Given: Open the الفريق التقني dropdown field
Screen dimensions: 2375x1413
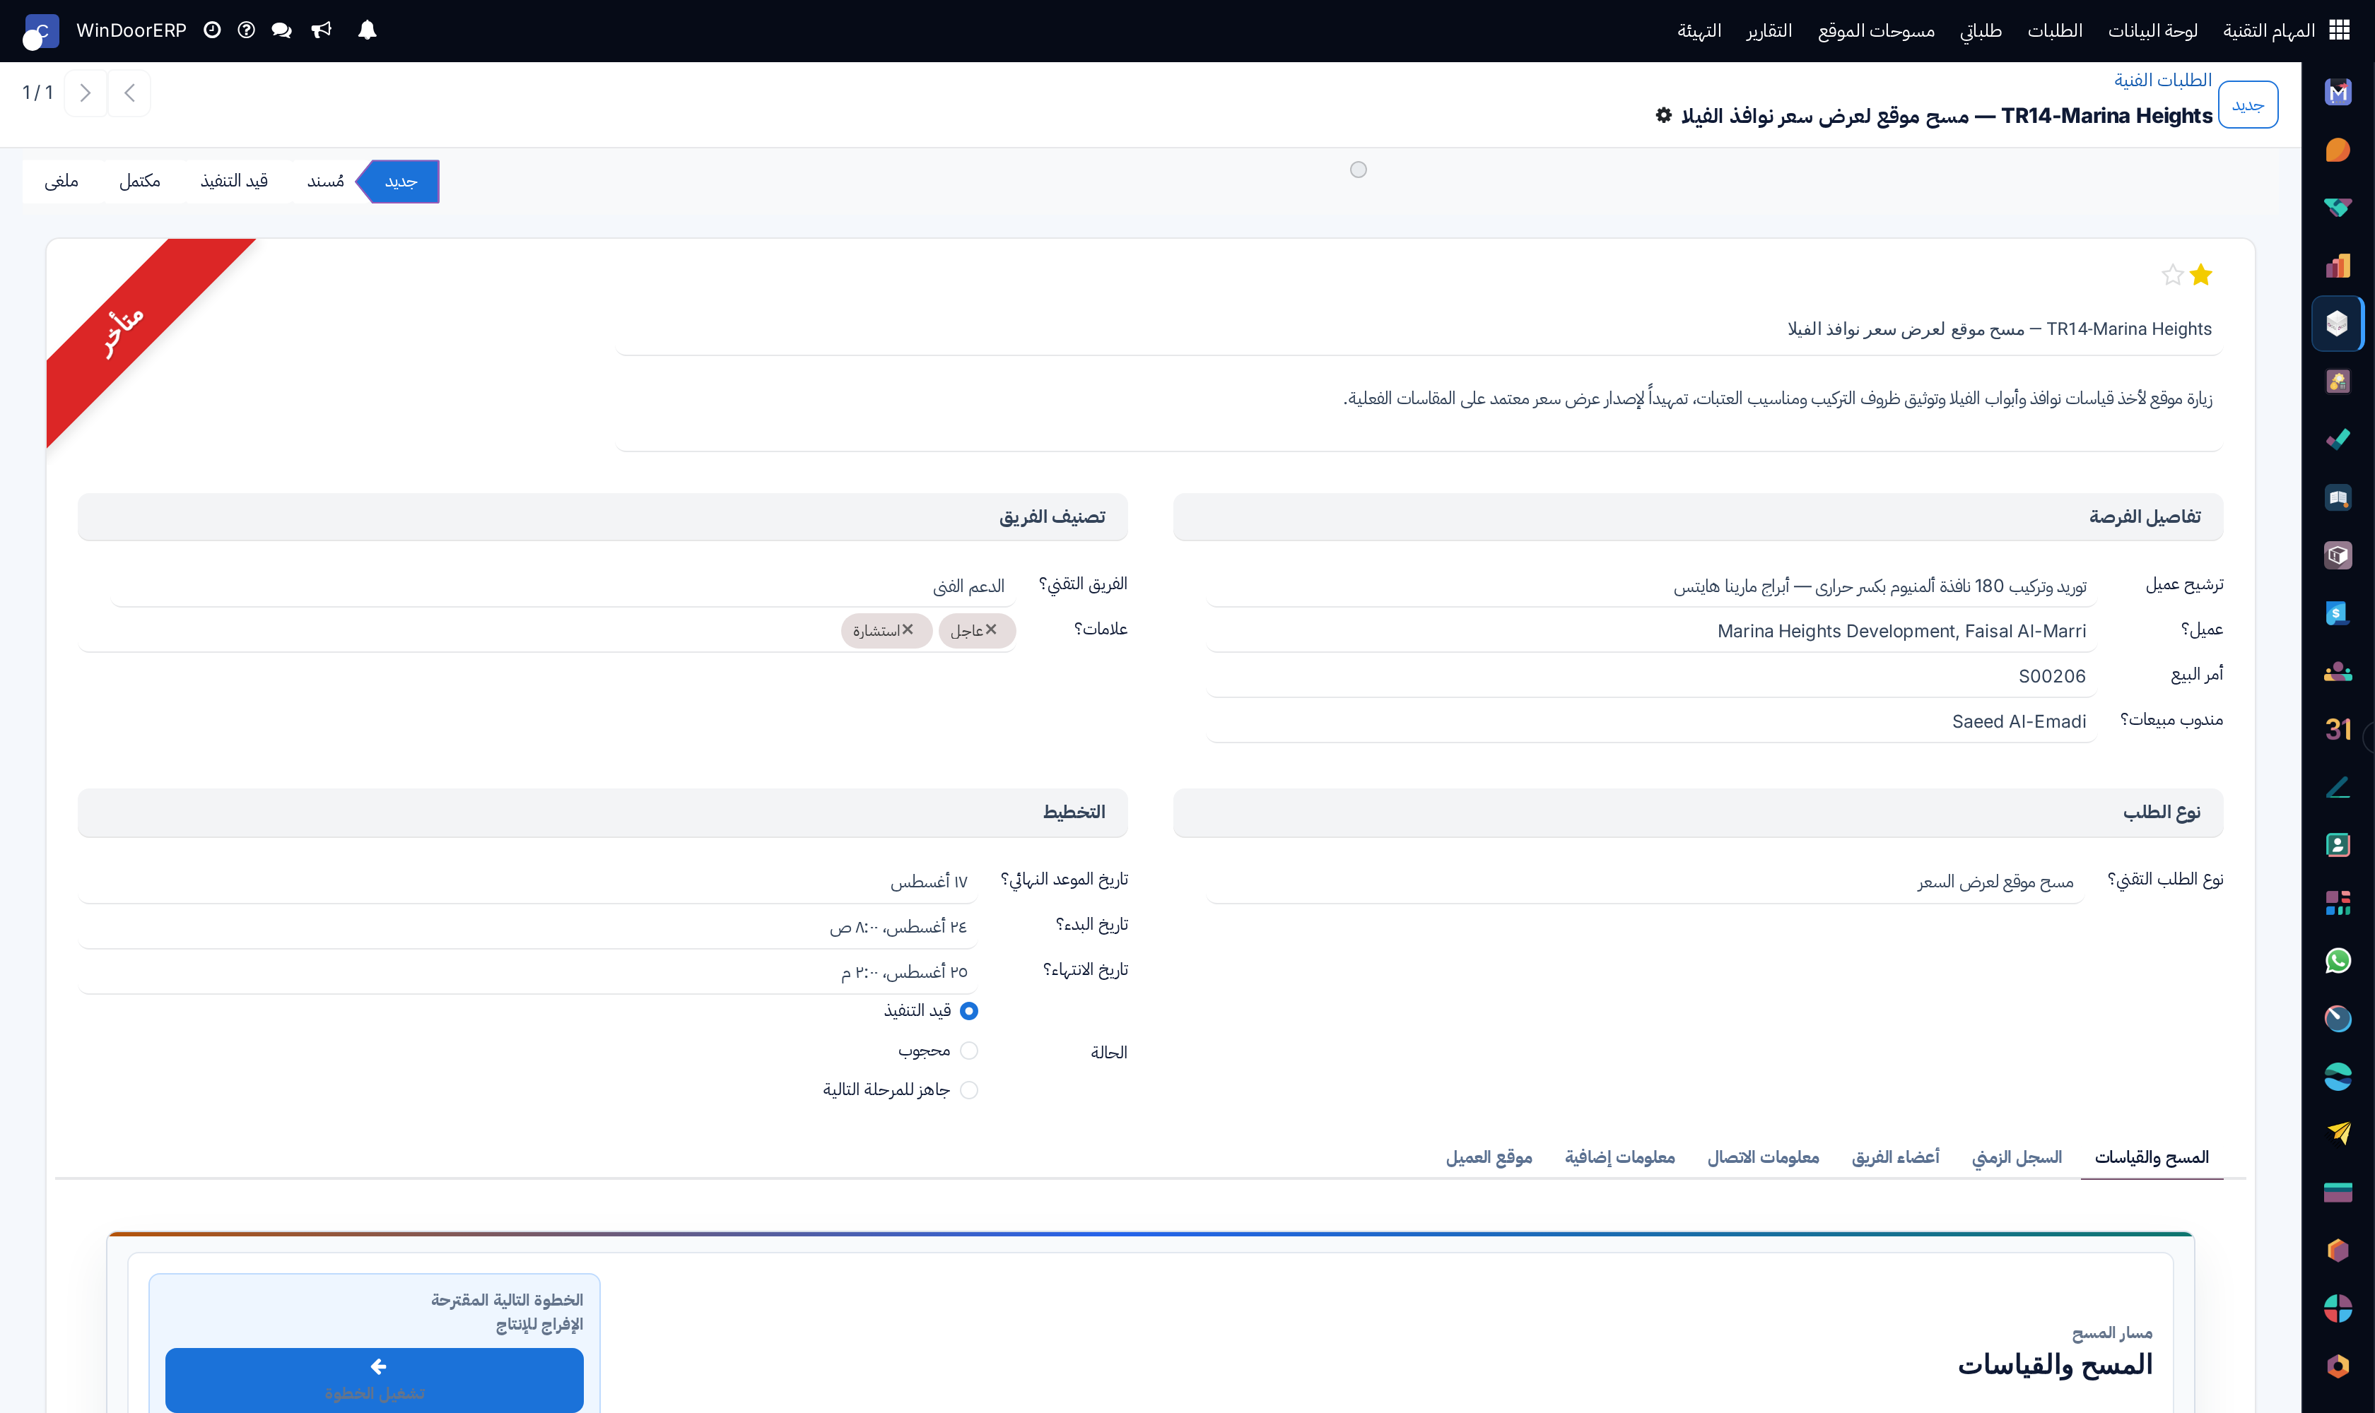Looking at the screenshot, I should click(x=563, y=586).
